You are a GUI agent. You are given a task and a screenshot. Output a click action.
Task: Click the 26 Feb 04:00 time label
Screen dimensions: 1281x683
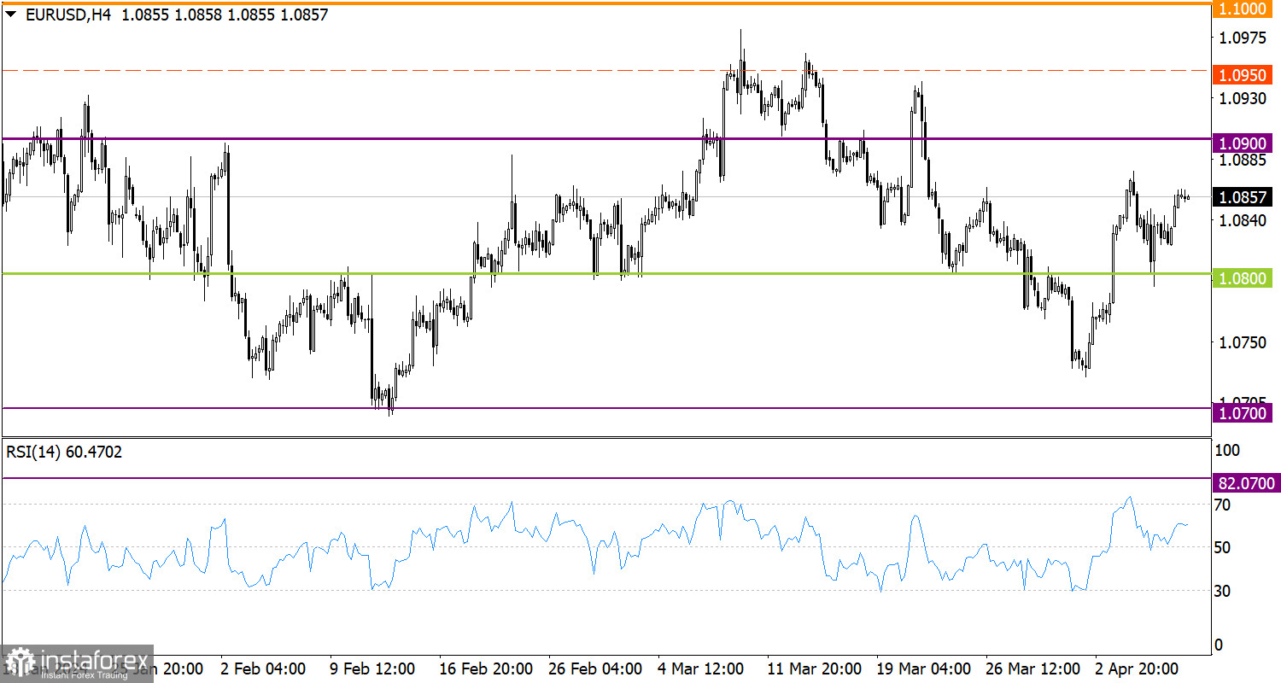594,668
